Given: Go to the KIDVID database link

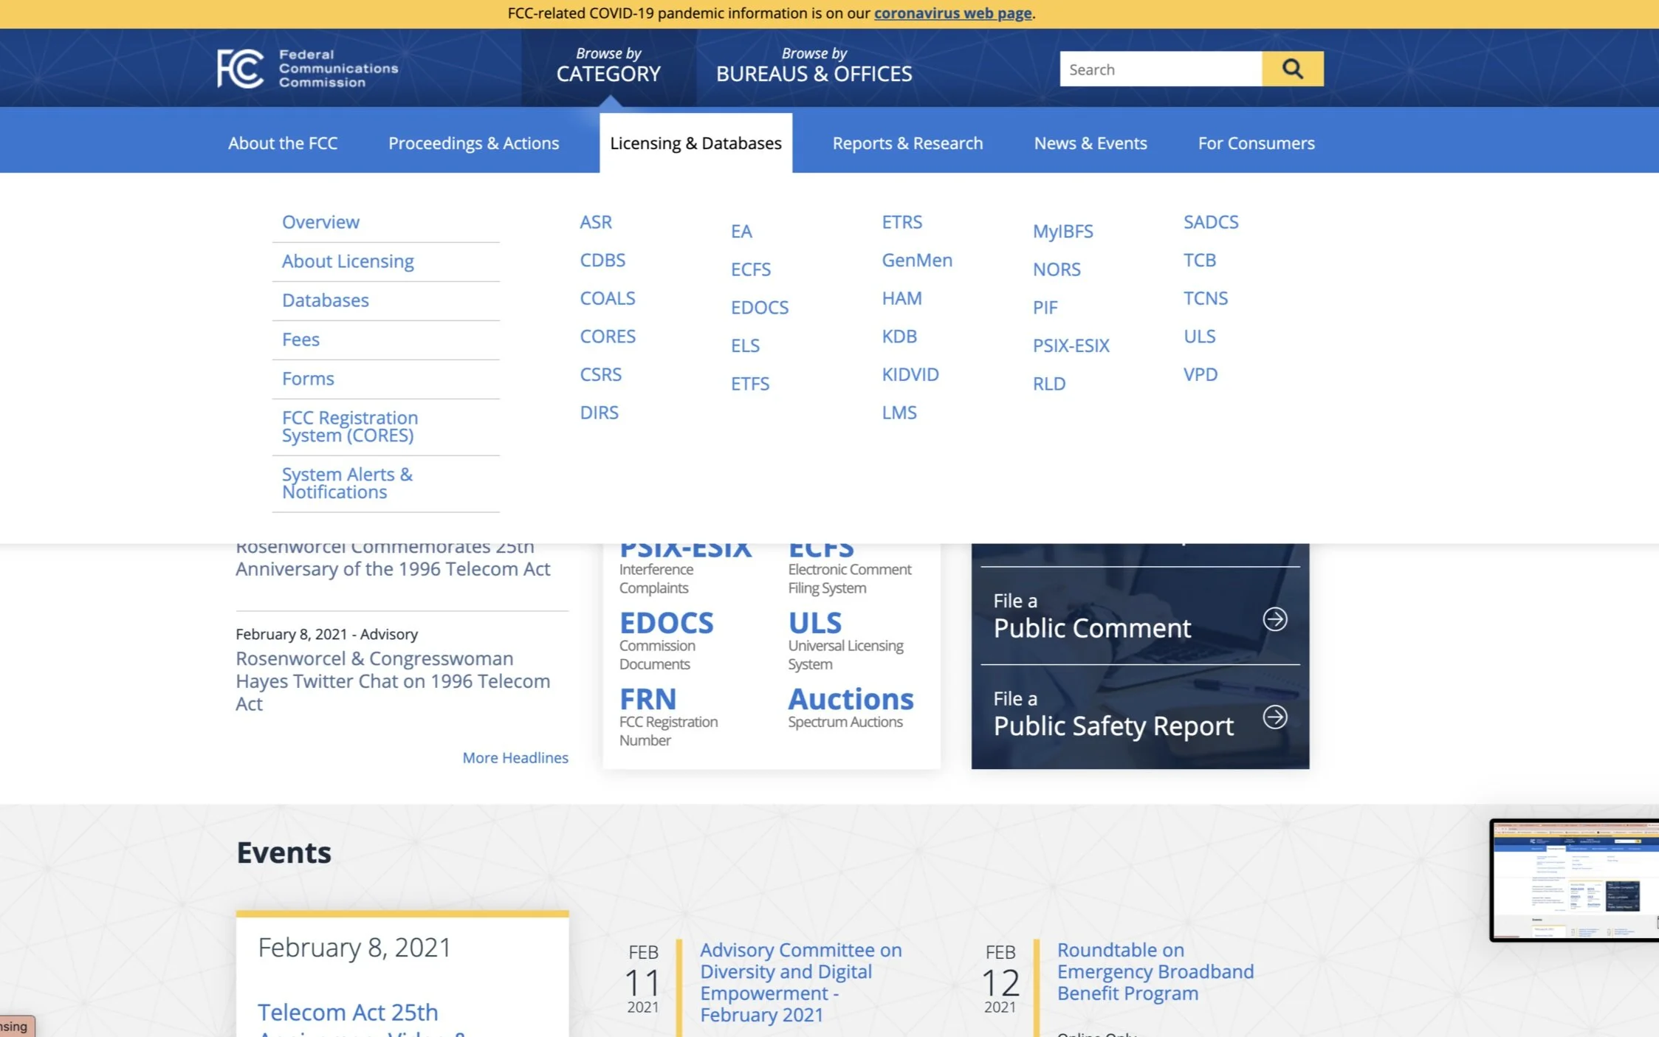Looking at the screenshot, I should 910,374.
